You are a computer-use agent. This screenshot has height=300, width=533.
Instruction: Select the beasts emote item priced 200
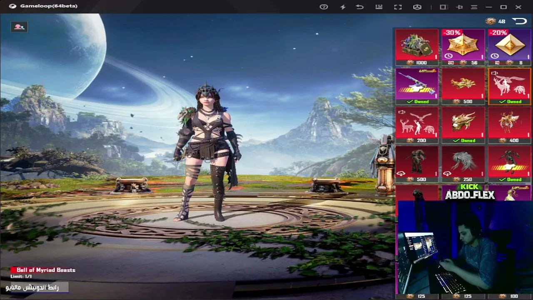[417, 125]
